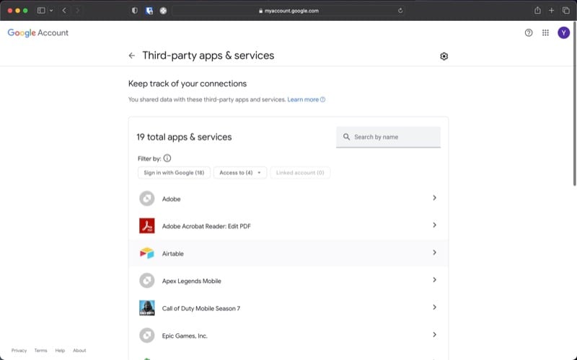Open the Access to (4) filter dropdown
The height and width of the screenshot is (360, 577).
[240, 173]
